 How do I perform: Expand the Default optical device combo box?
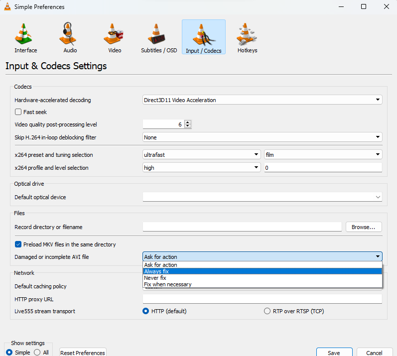point(263,197)
